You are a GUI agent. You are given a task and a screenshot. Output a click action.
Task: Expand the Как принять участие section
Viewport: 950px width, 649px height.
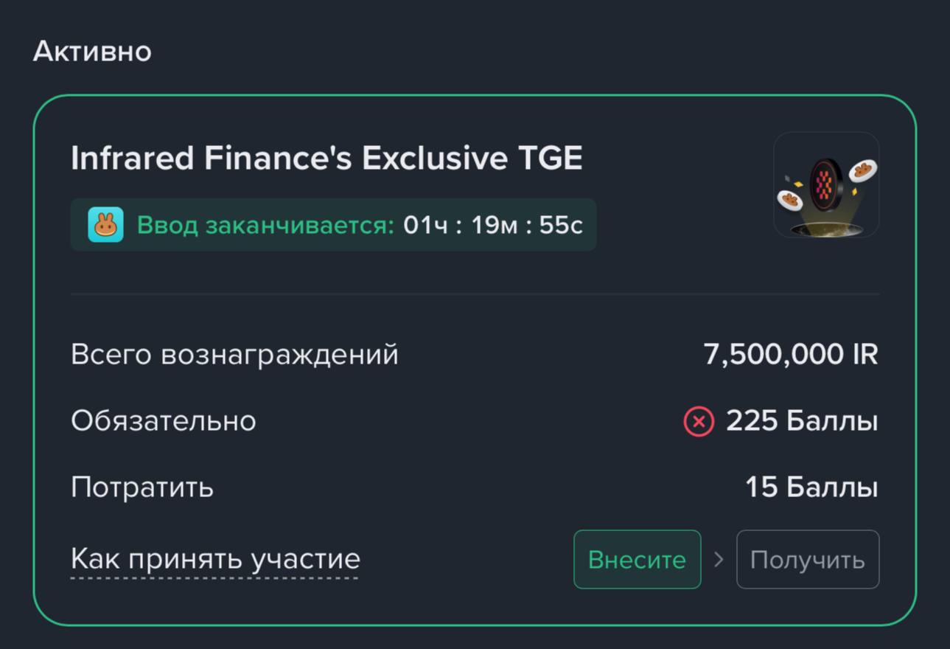(214, 559)
